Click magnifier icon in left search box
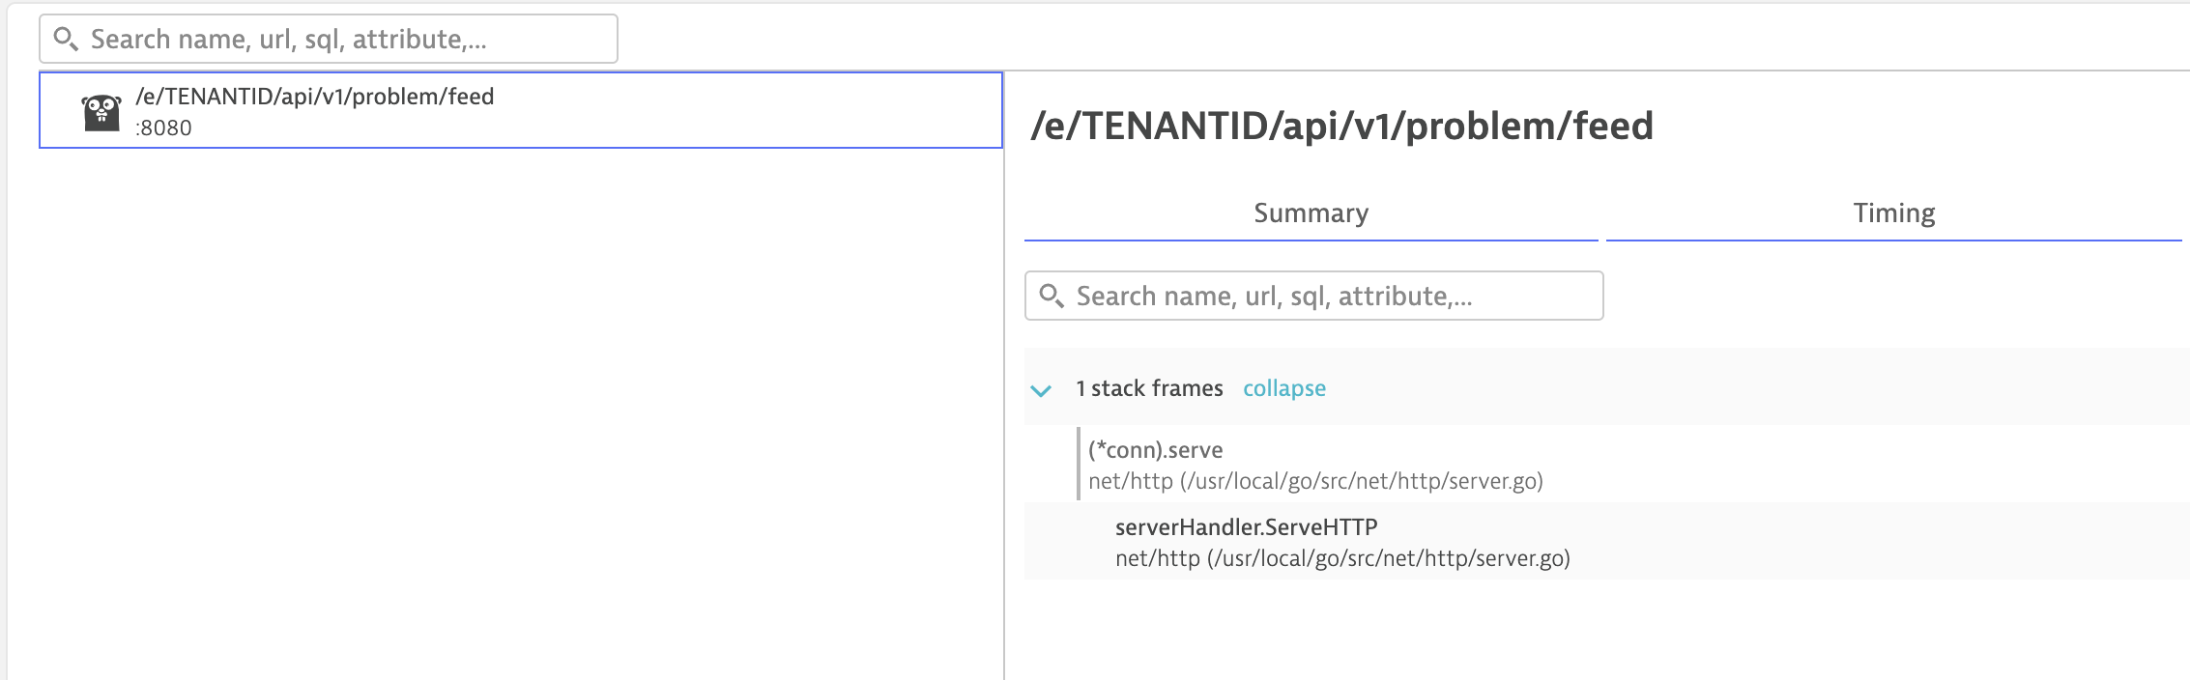Viewport: 2190px width, 680px height. [x=66, y=39]
